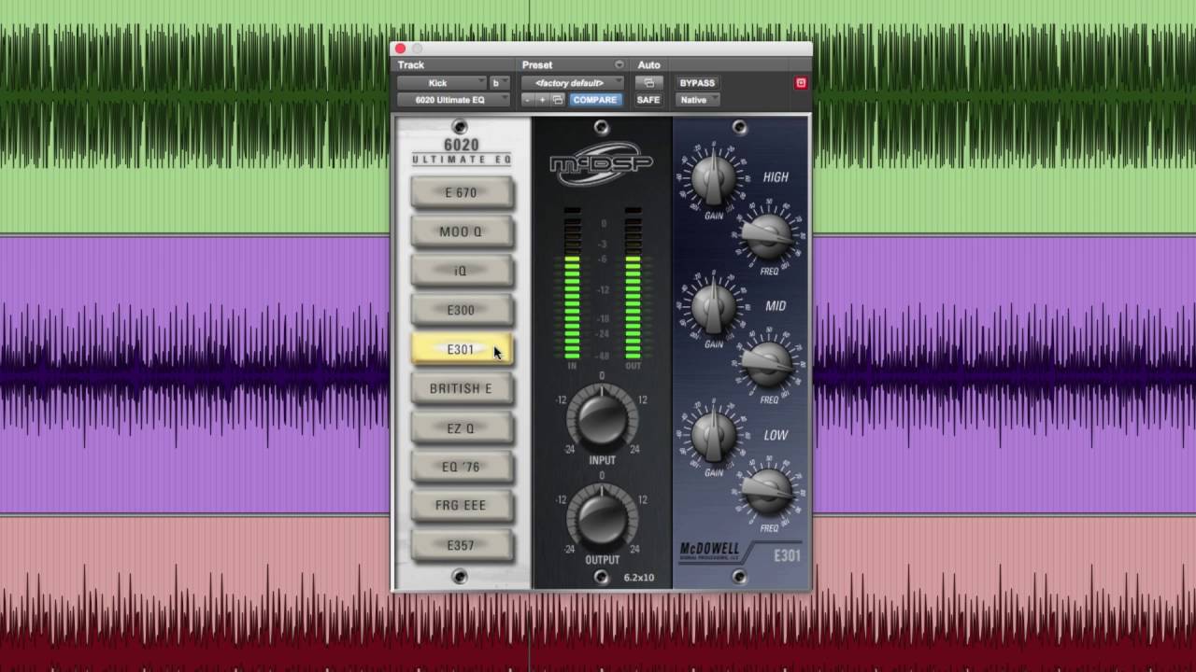Image resolution: width=1196 pixels, height=672 pixels.
Task: Enable automation SAFE mode
Action: (x=648, y=100)
